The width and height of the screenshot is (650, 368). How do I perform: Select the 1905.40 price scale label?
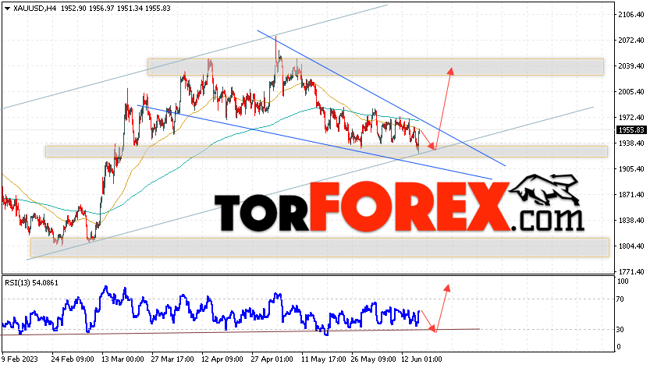point(630,169)
